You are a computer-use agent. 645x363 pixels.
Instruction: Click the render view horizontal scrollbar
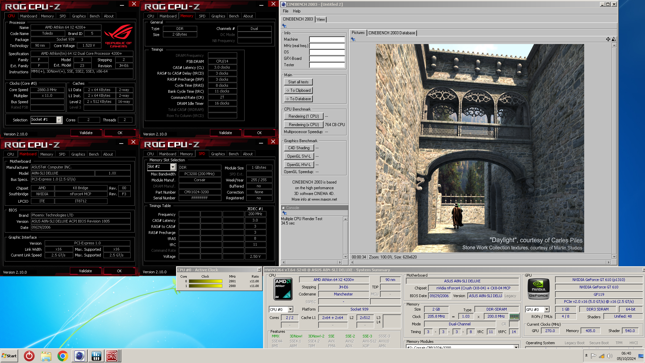[x=480, y=262]
